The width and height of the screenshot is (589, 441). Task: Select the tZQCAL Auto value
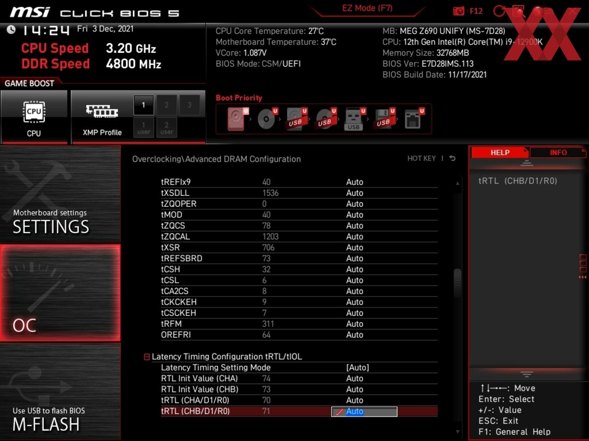coord(354,236)
